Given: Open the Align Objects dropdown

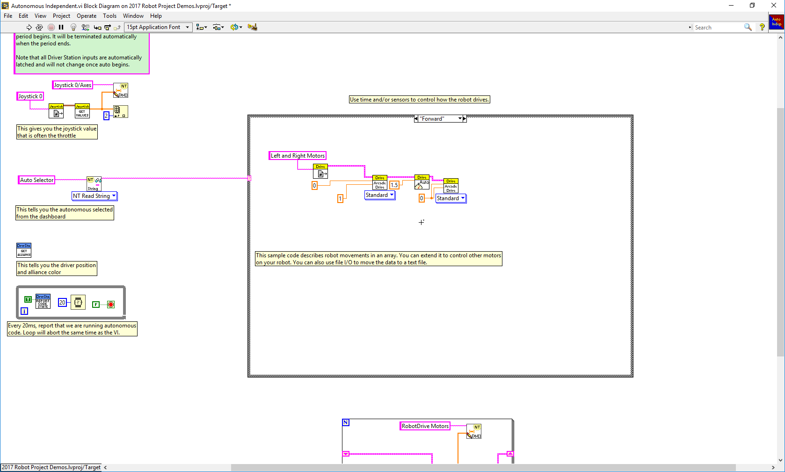Looking at the screenshot, I should point(202,27).
